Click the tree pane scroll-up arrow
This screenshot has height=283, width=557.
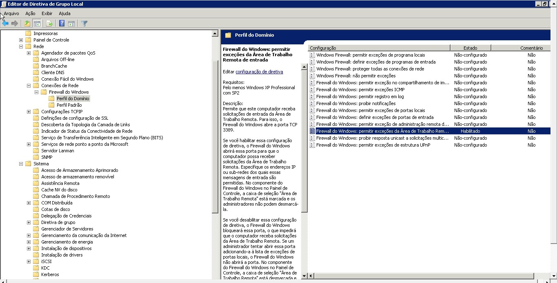(215, 33)
